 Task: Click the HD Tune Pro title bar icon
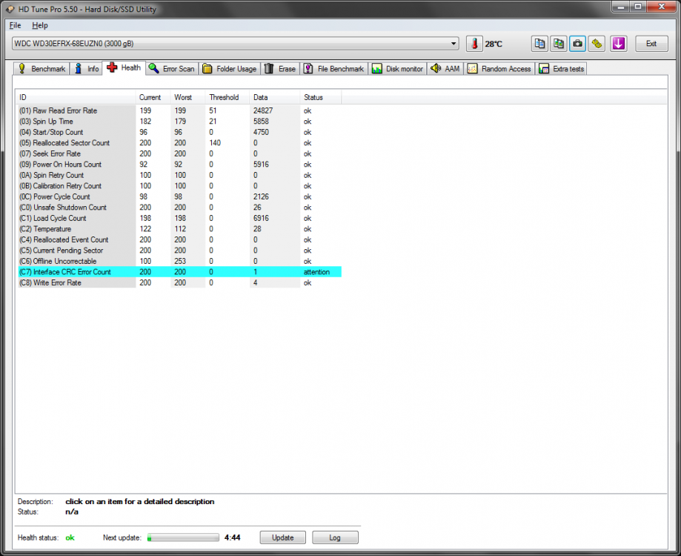[x=10, y=9]
